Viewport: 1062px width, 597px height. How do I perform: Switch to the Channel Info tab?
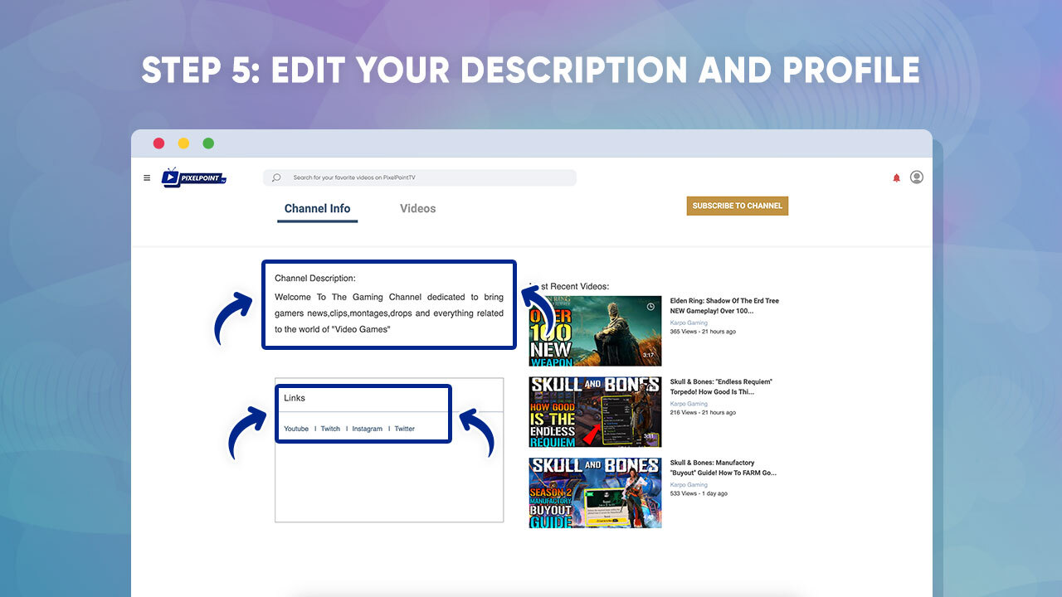click(317, 209)
